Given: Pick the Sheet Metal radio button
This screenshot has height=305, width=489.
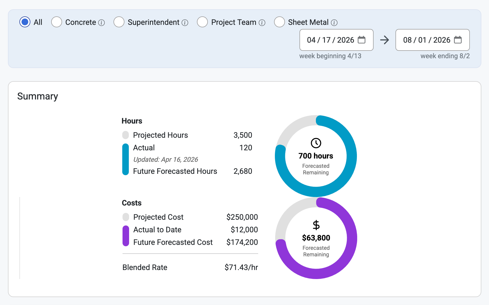Looking at the screenshot, I should pos(280,22).
